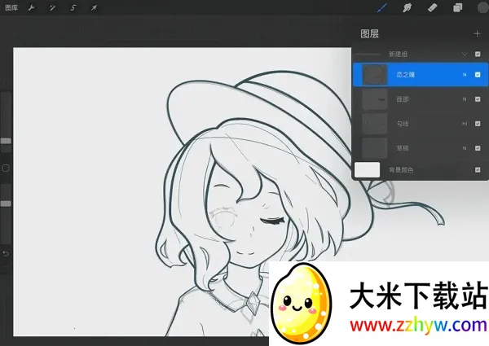Click the 图层 panel title

point(369,33)
